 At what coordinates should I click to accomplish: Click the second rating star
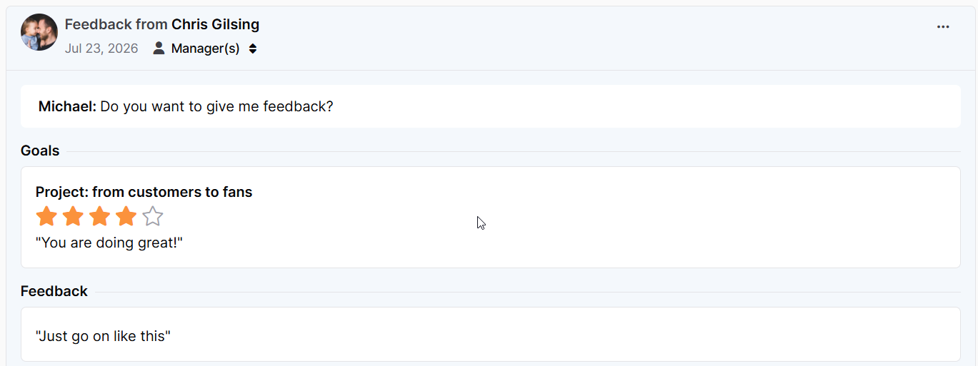point(73,216)
